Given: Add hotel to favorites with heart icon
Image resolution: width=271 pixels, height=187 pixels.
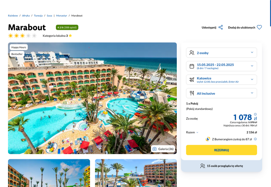Looking at the screenshot, I should click(x=259, y=27).
